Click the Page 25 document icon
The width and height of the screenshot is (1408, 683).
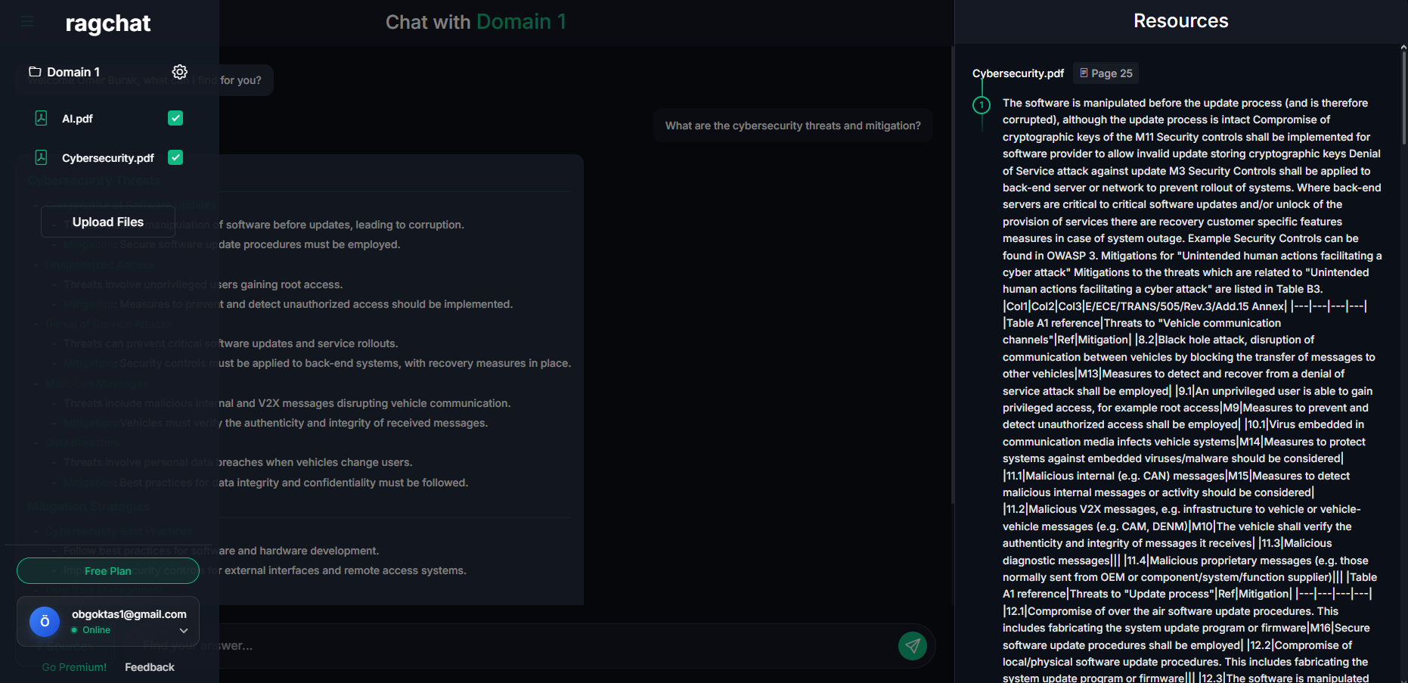click(x=1084, y=73)
